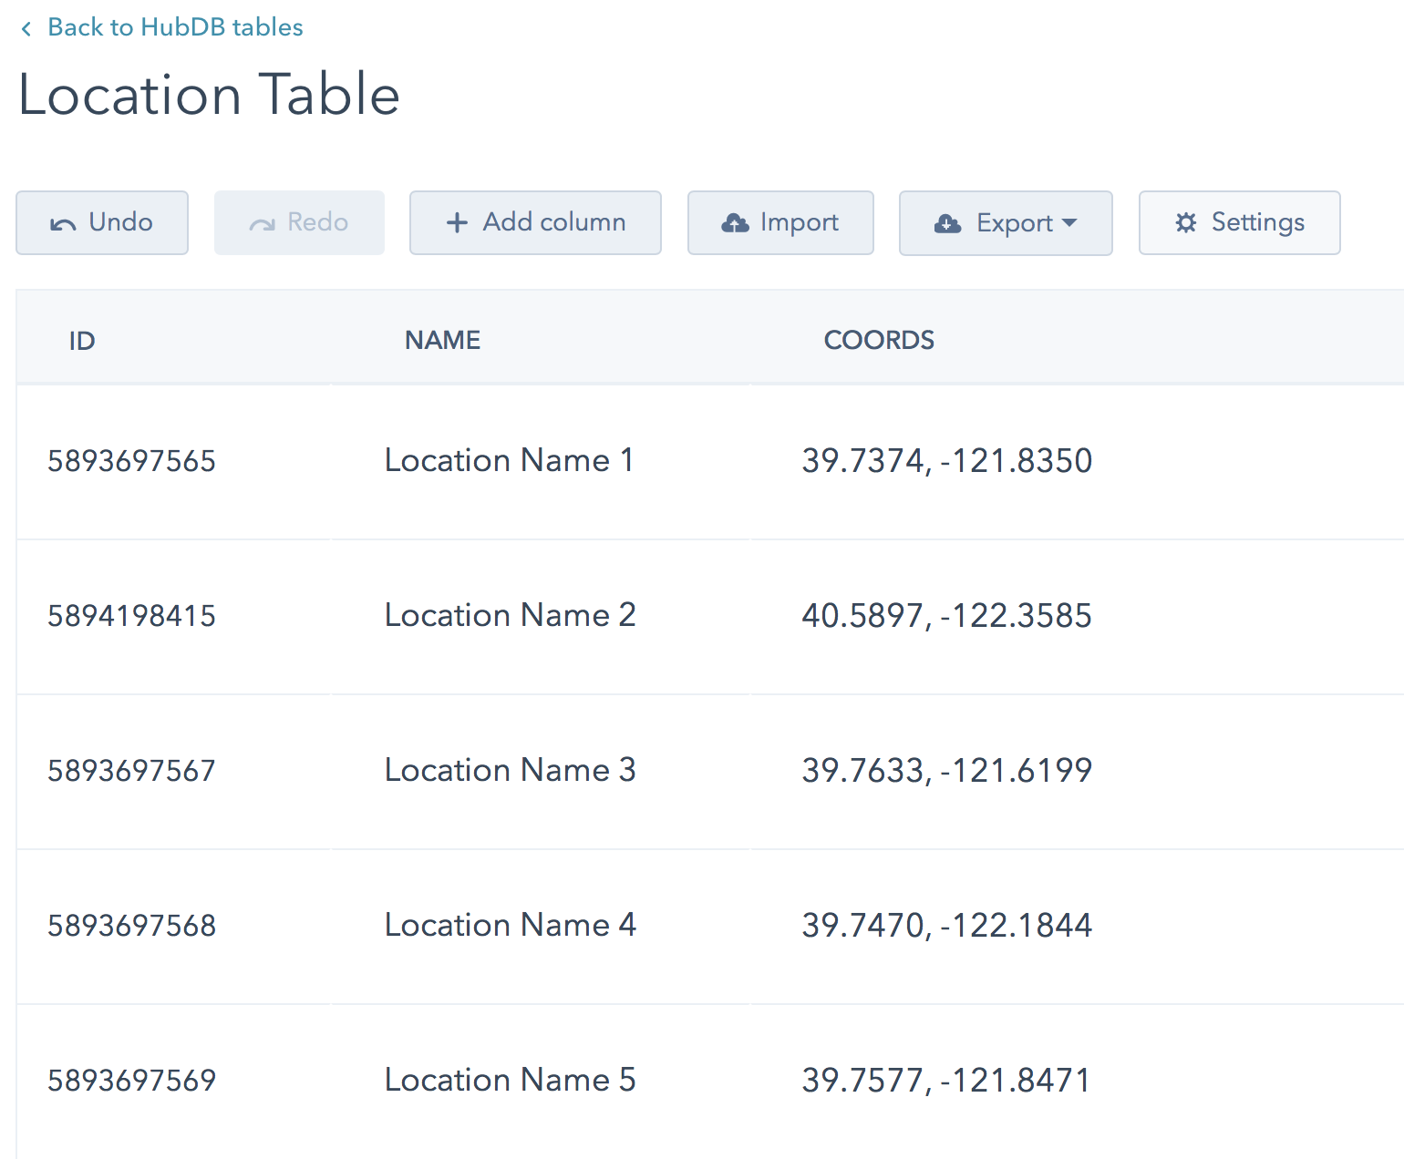This screenshot has height=1159, width=1404.
Task: Click the Location Table page title
Action: [209, 94]
